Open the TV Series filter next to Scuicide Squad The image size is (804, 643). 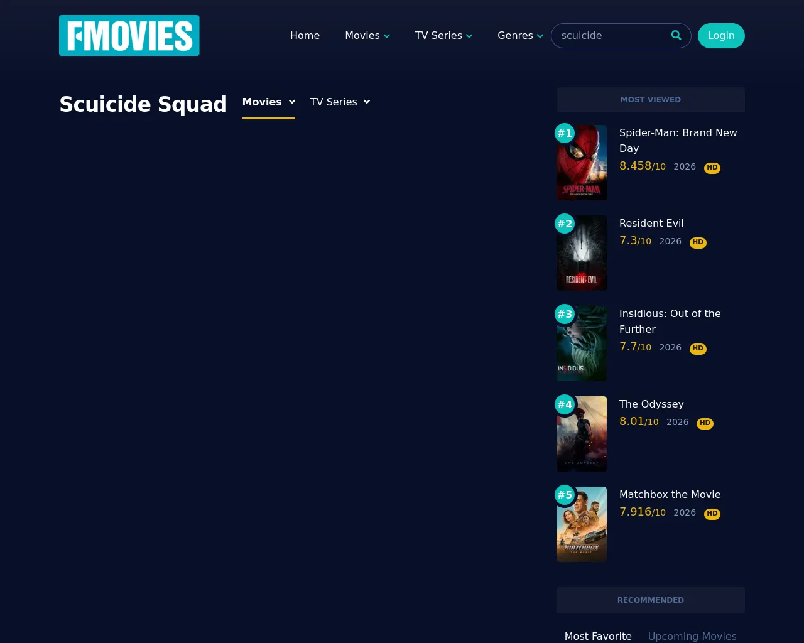340,102
